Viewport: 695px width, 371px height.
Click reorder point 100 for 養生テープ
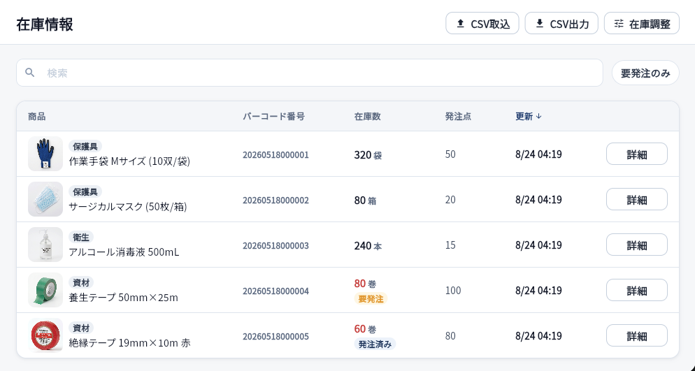pyautogui.click(x=453, y=291)
